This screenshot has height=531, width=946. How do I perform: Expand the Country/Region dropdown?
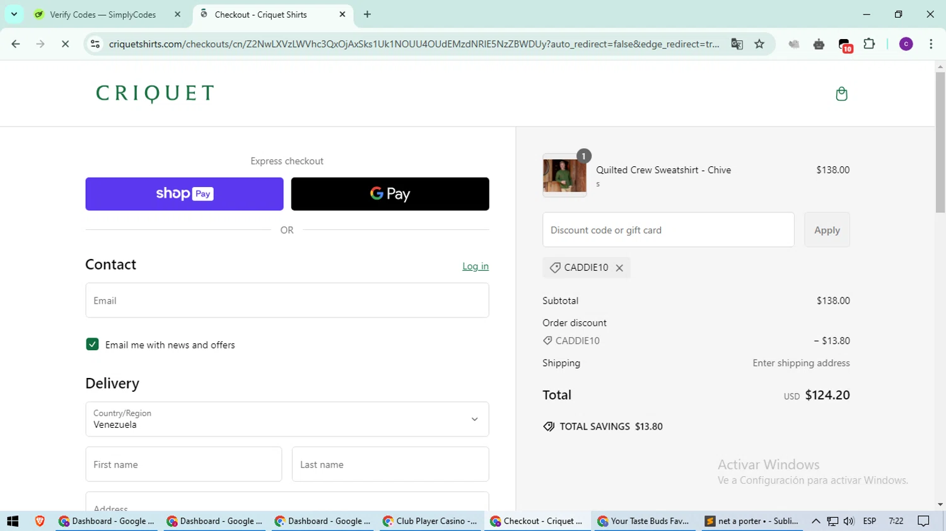point(287,419)
